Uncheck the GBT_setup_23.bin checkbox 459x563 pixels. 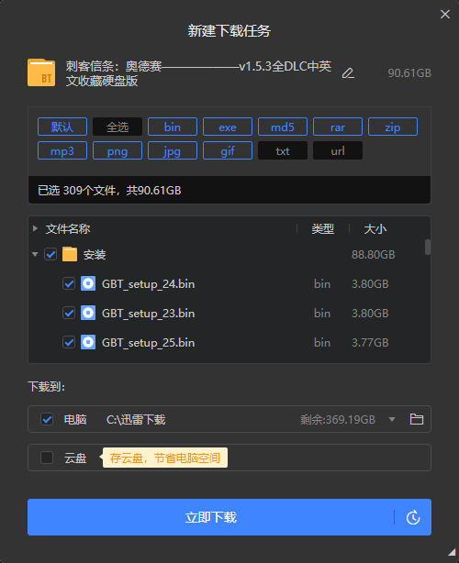pos(69,313)
